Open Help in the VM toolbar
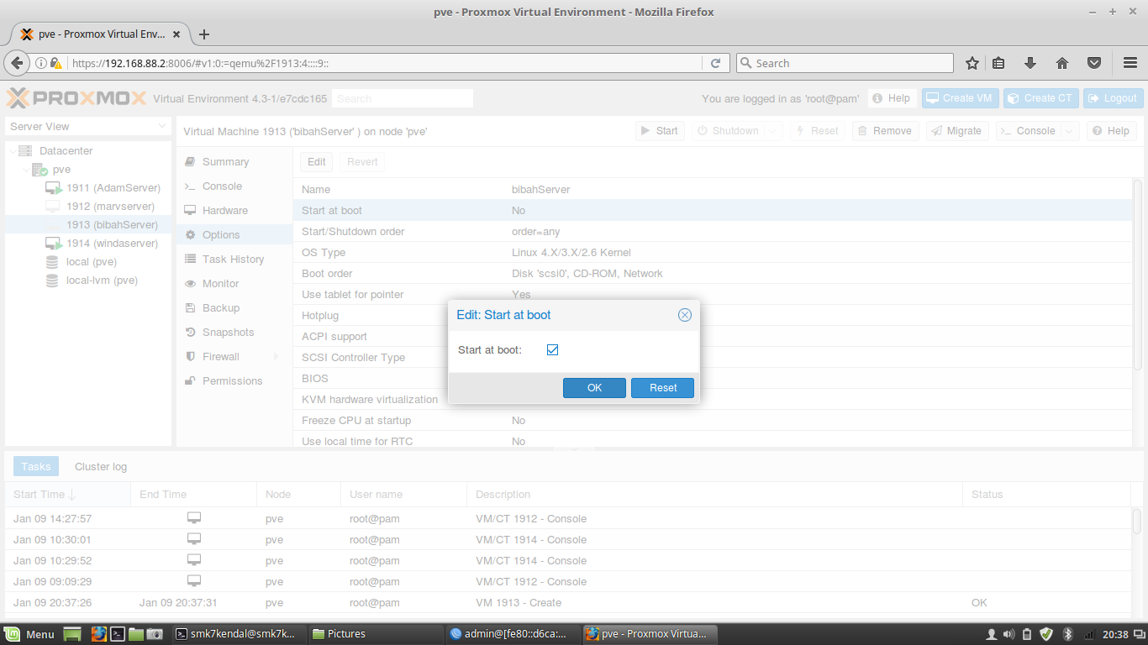This screenshot has height=645, width=1148. (x=1111, y=131)
